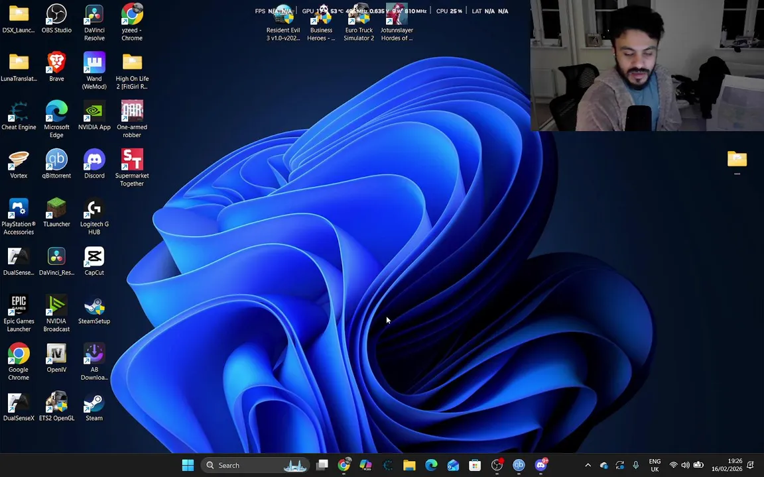The width and height of the screenshot is (764, 477).
Task: Switch to qBittorrent in the taskbar
Action: 519,465
